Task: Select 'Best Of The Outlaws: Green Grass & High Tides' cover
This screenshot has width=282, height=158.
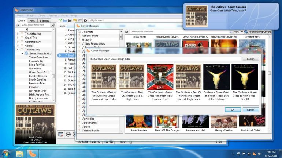Action: pos(188,82)
